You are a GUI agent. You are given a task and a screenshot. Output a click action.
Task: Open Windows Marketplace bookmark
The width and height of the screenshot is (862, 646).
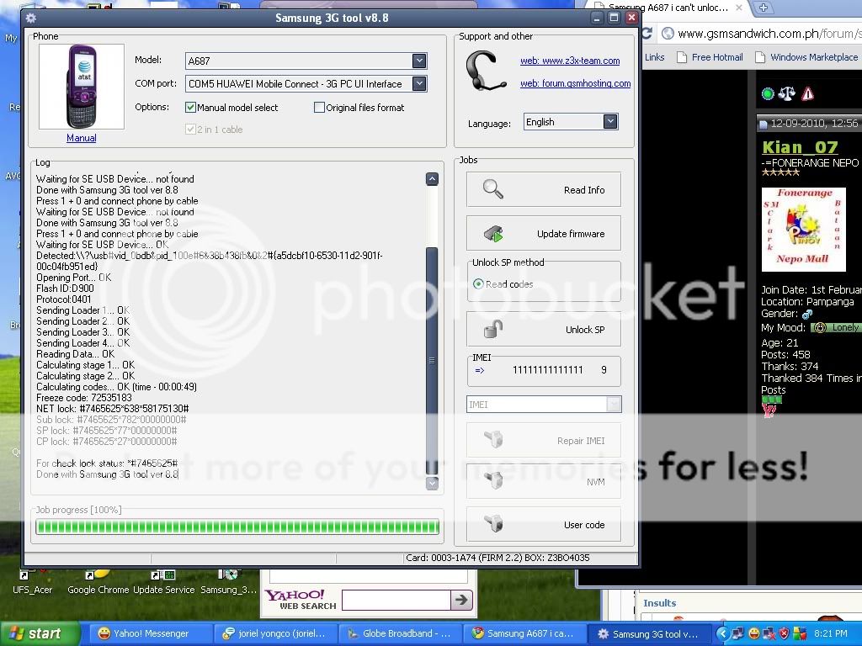[x=806, y=57]
